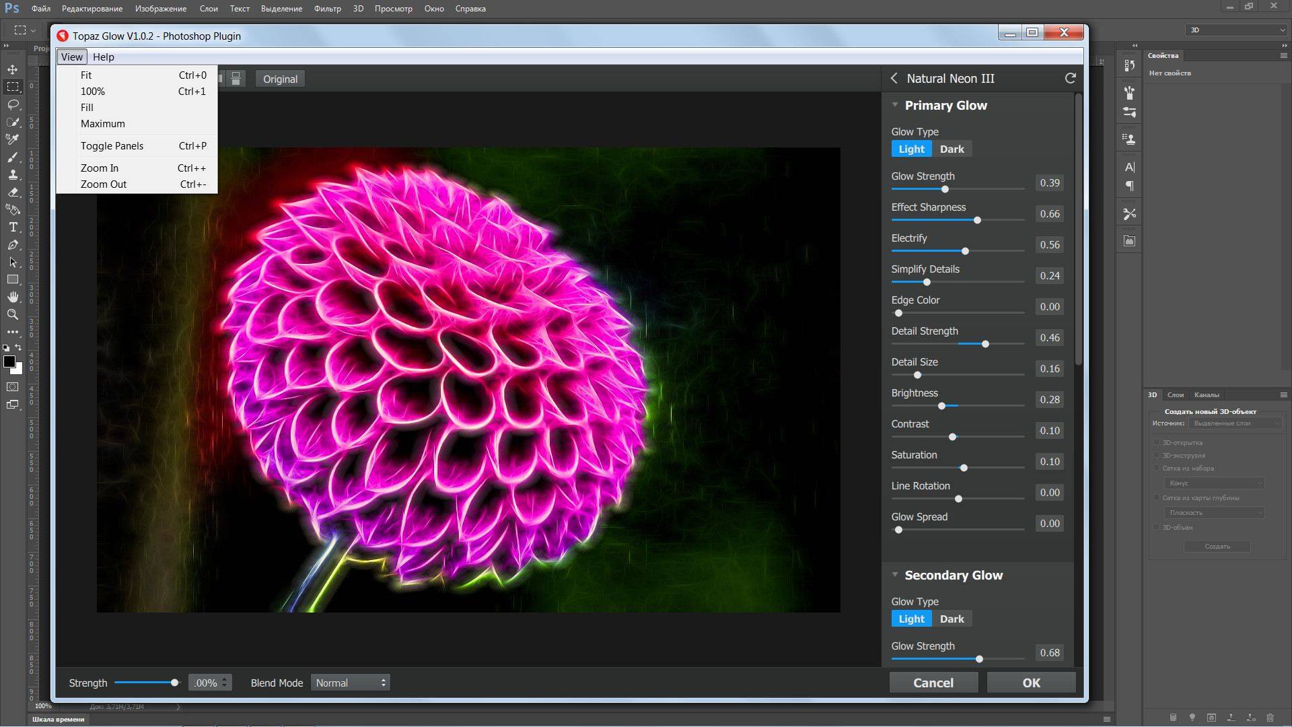Choose Fit from the View menu

pos(137,75)
